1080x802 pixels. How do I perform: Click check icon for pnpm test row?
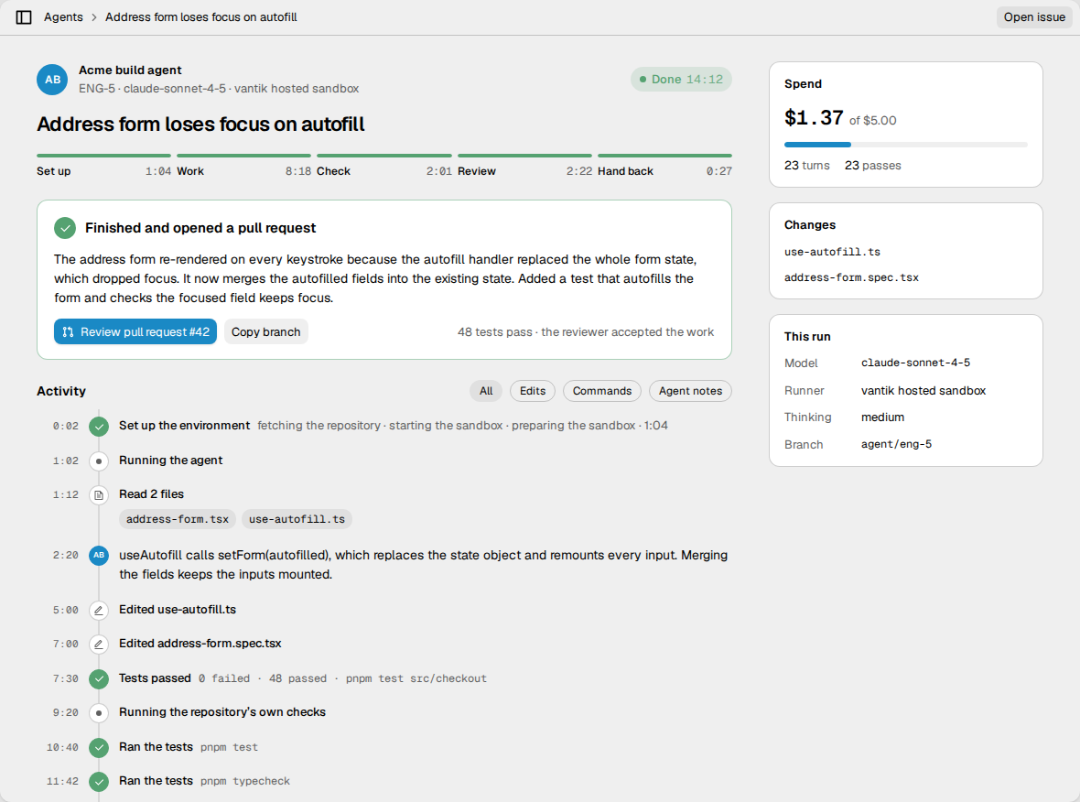click(99, 748)
